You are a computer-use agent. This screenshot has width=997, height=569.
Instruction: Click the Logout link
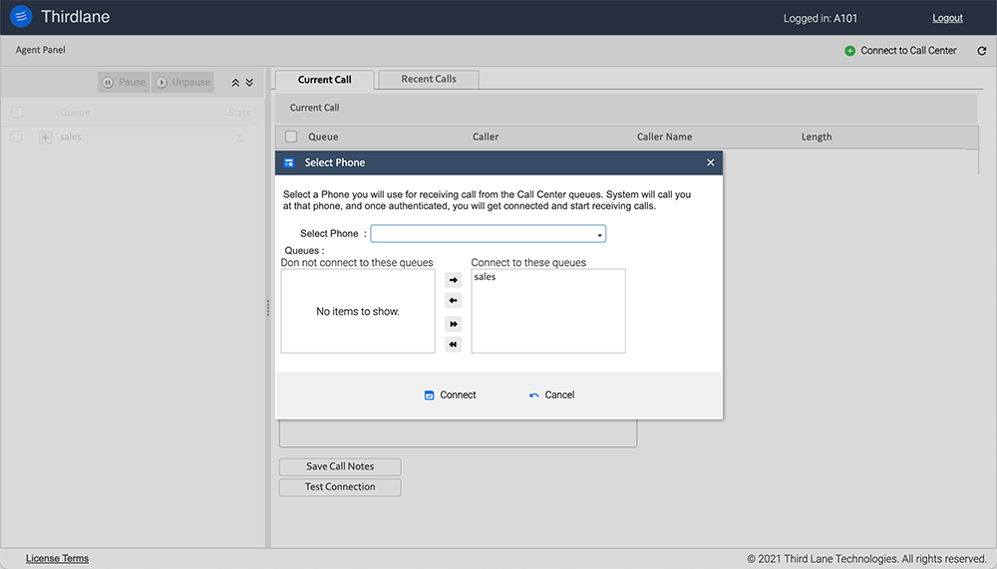coord(947,18)
